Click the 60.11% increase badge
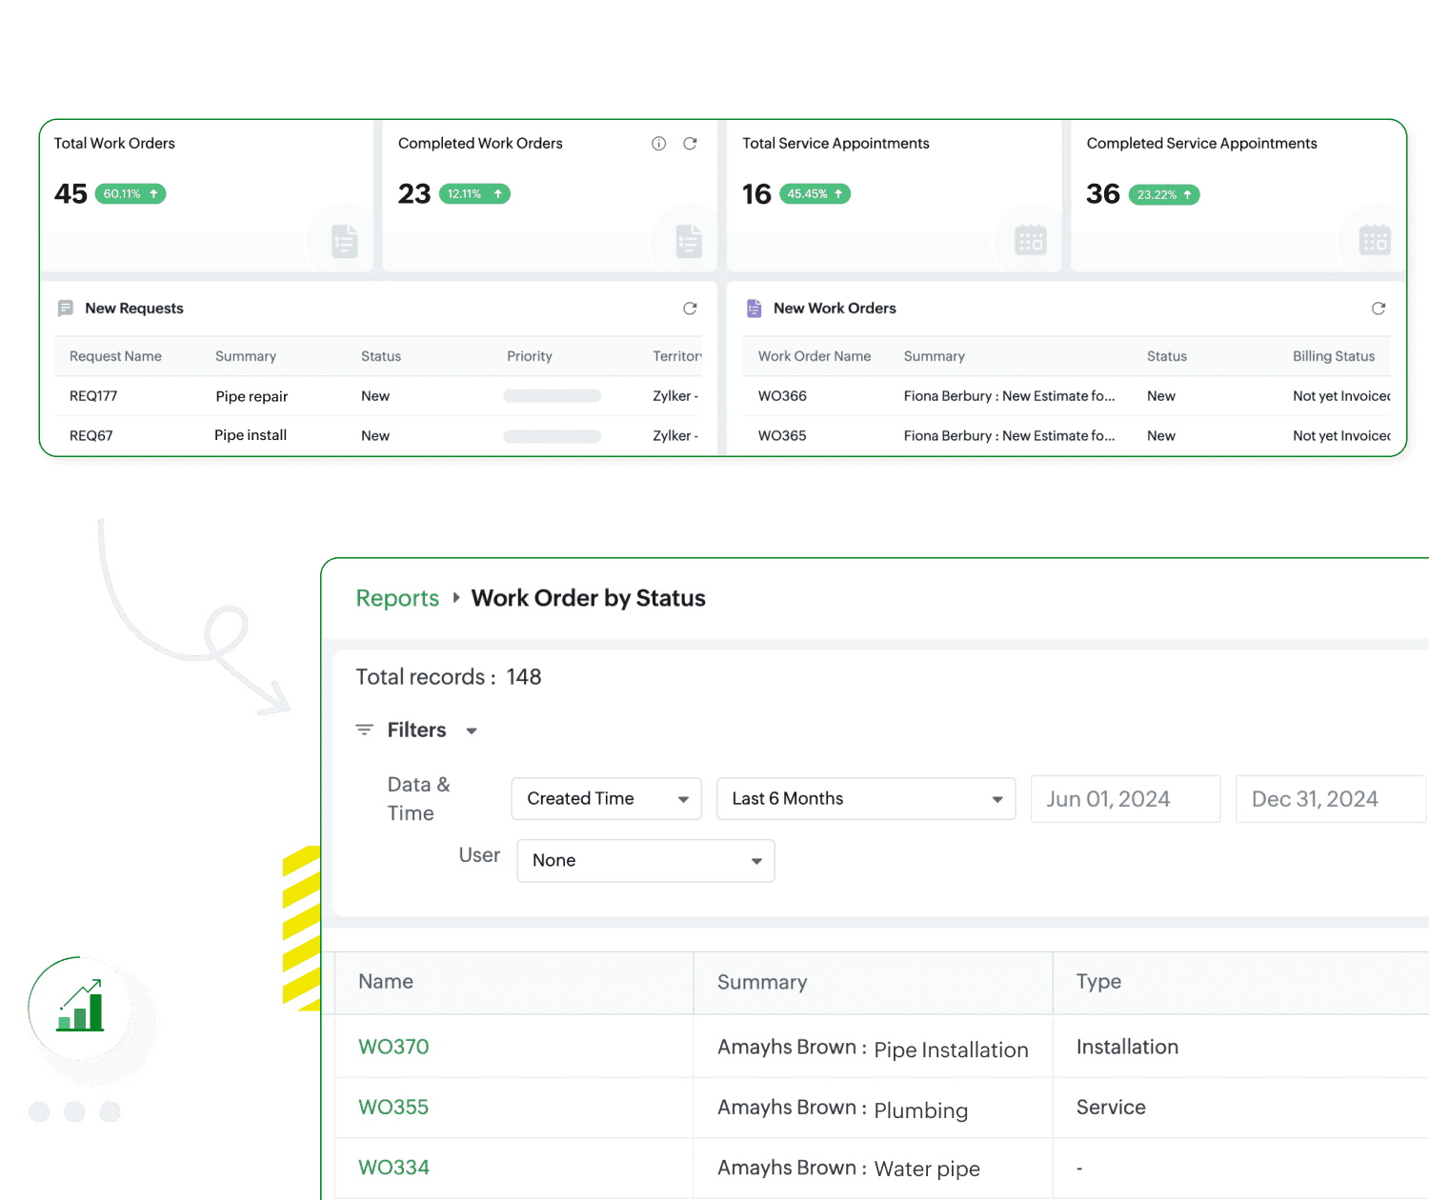 click(x=131, y=194)
